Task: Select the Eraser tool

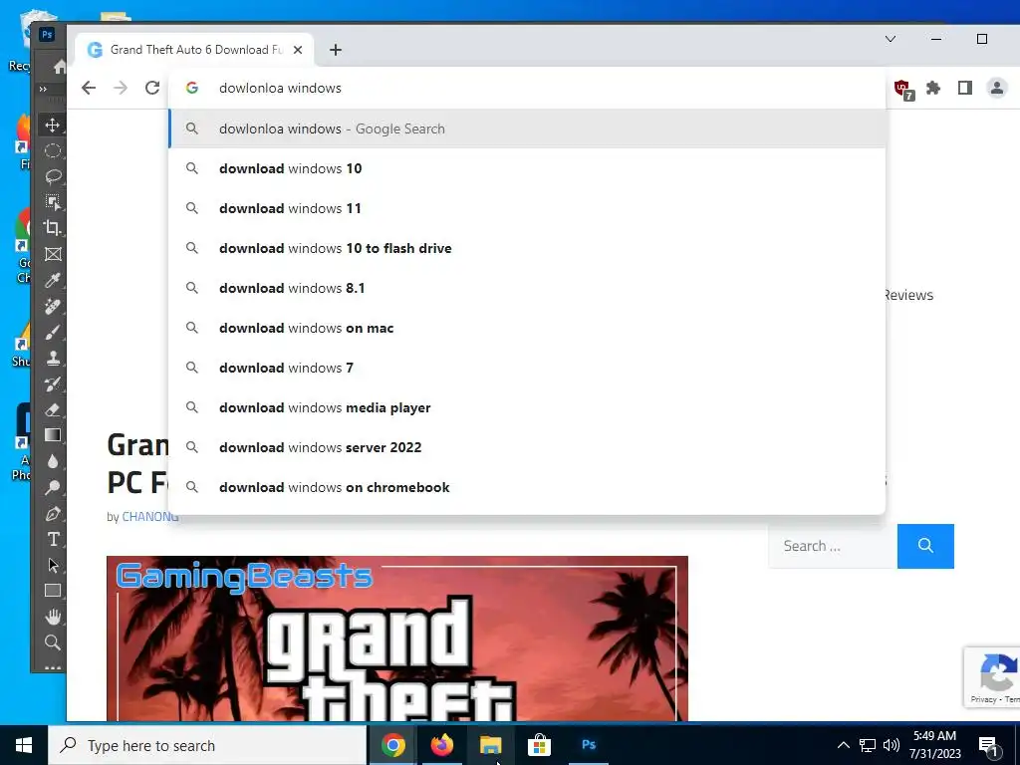Action: click(x=53, y=409)
